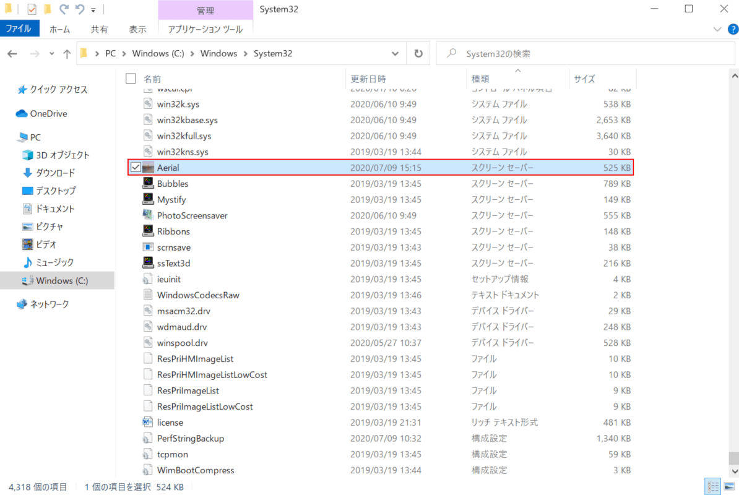
Task: Switch to details view button
Action: tap(712, 486)
